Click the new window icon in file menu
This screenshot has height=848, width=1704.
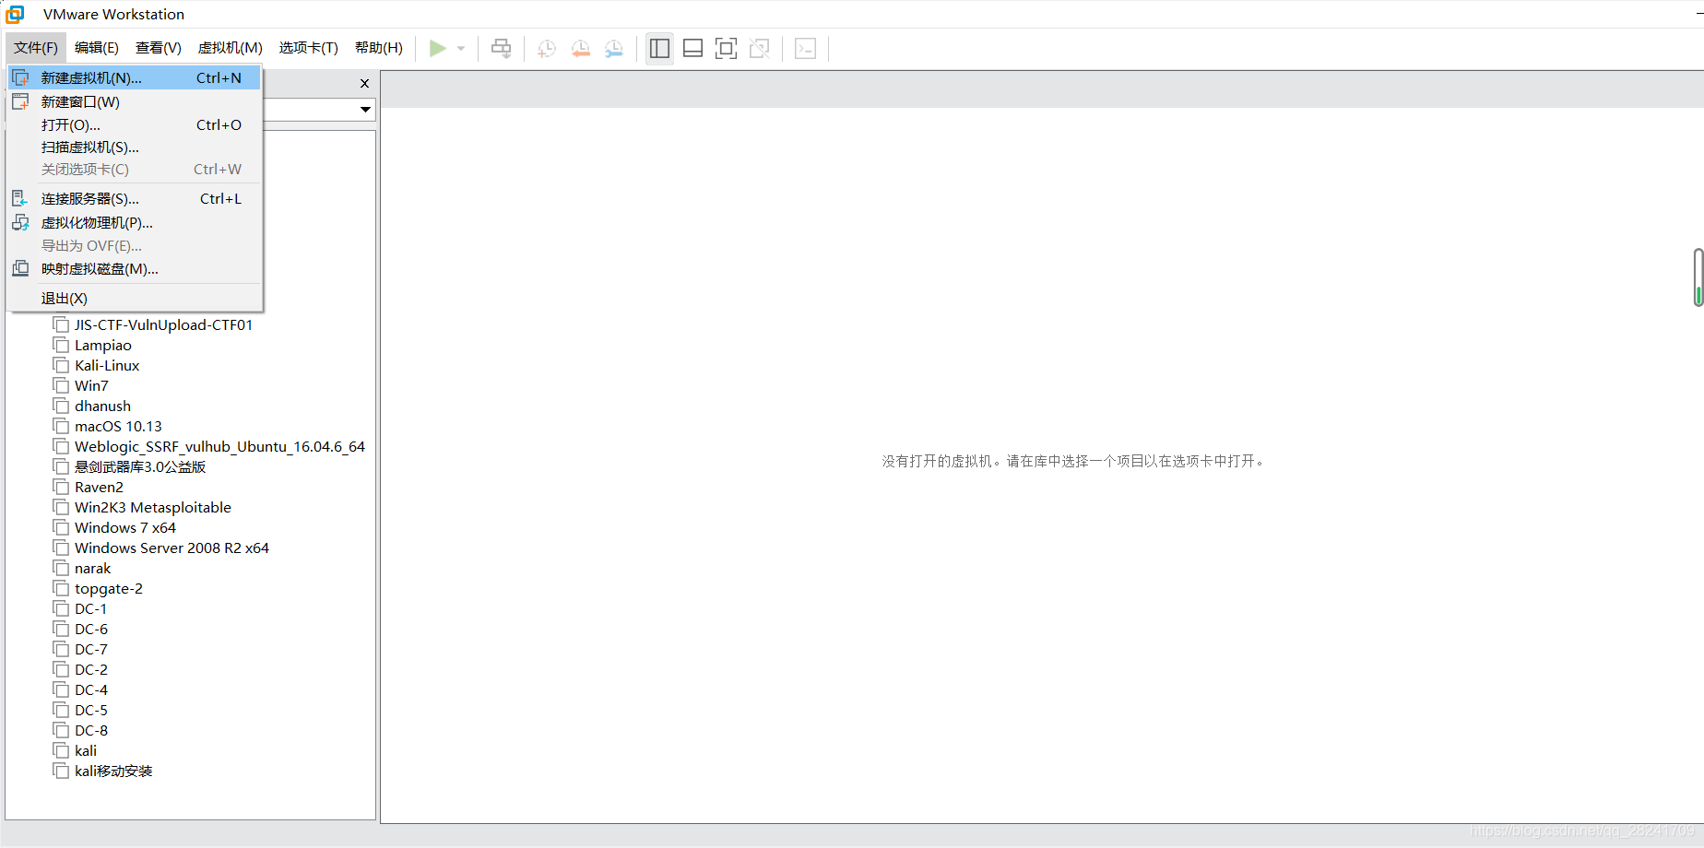pos(20,101)
